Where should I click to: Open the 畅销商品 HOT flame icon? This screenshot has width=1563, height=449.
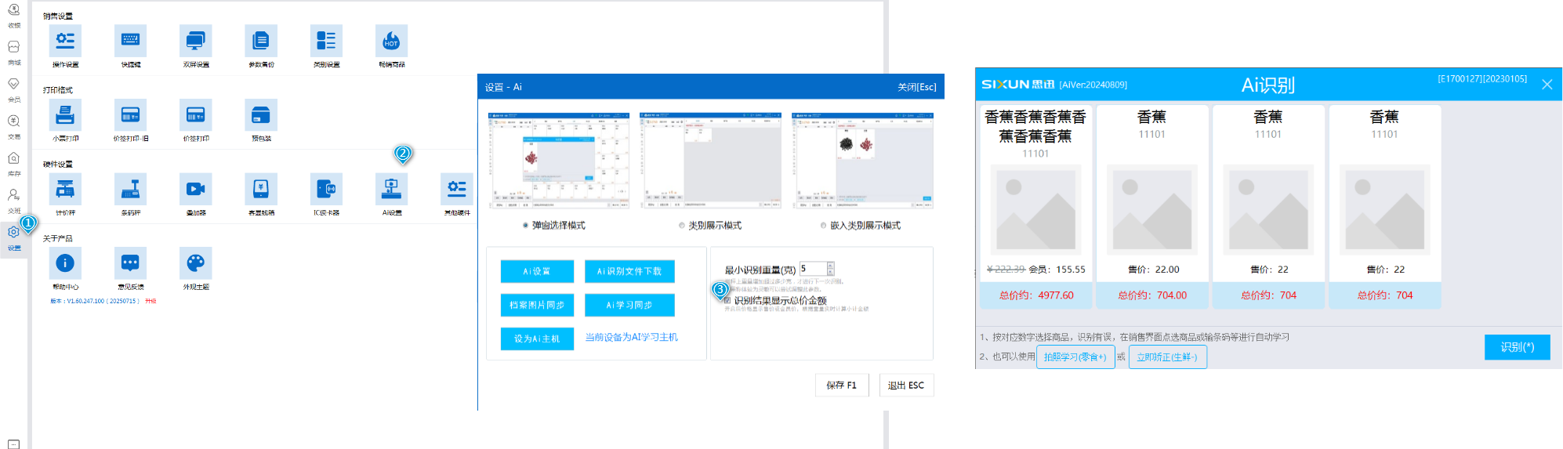[x=391, y=41]
